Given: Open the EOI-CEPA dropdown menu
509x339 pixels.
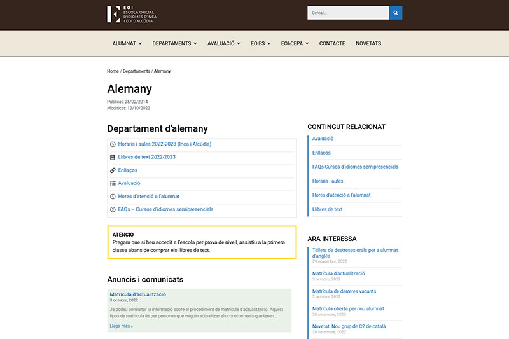Looking at the screenshot, I should coord(295,43).
